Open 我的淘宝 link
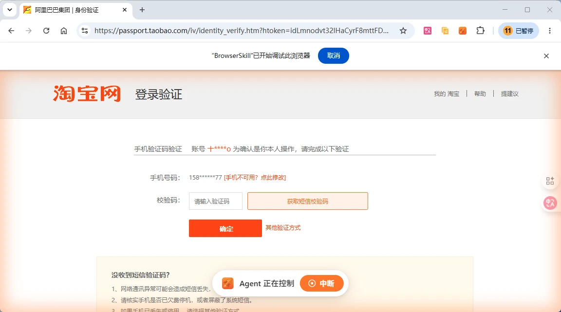This screenshot has height=312, width=561. (447, 94)
